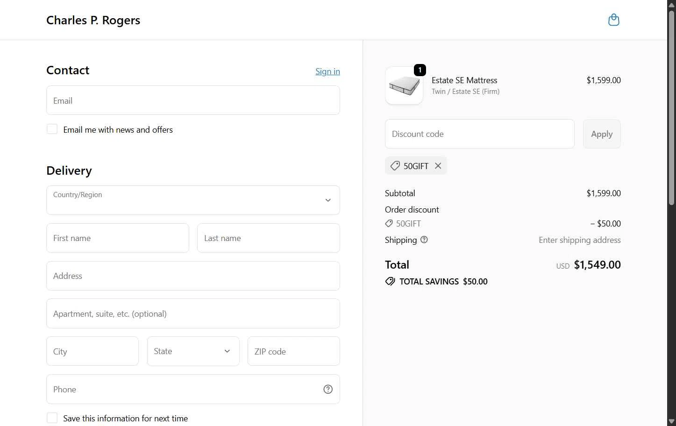Click the scroll down arrow of scrollbar

[671, 422]
